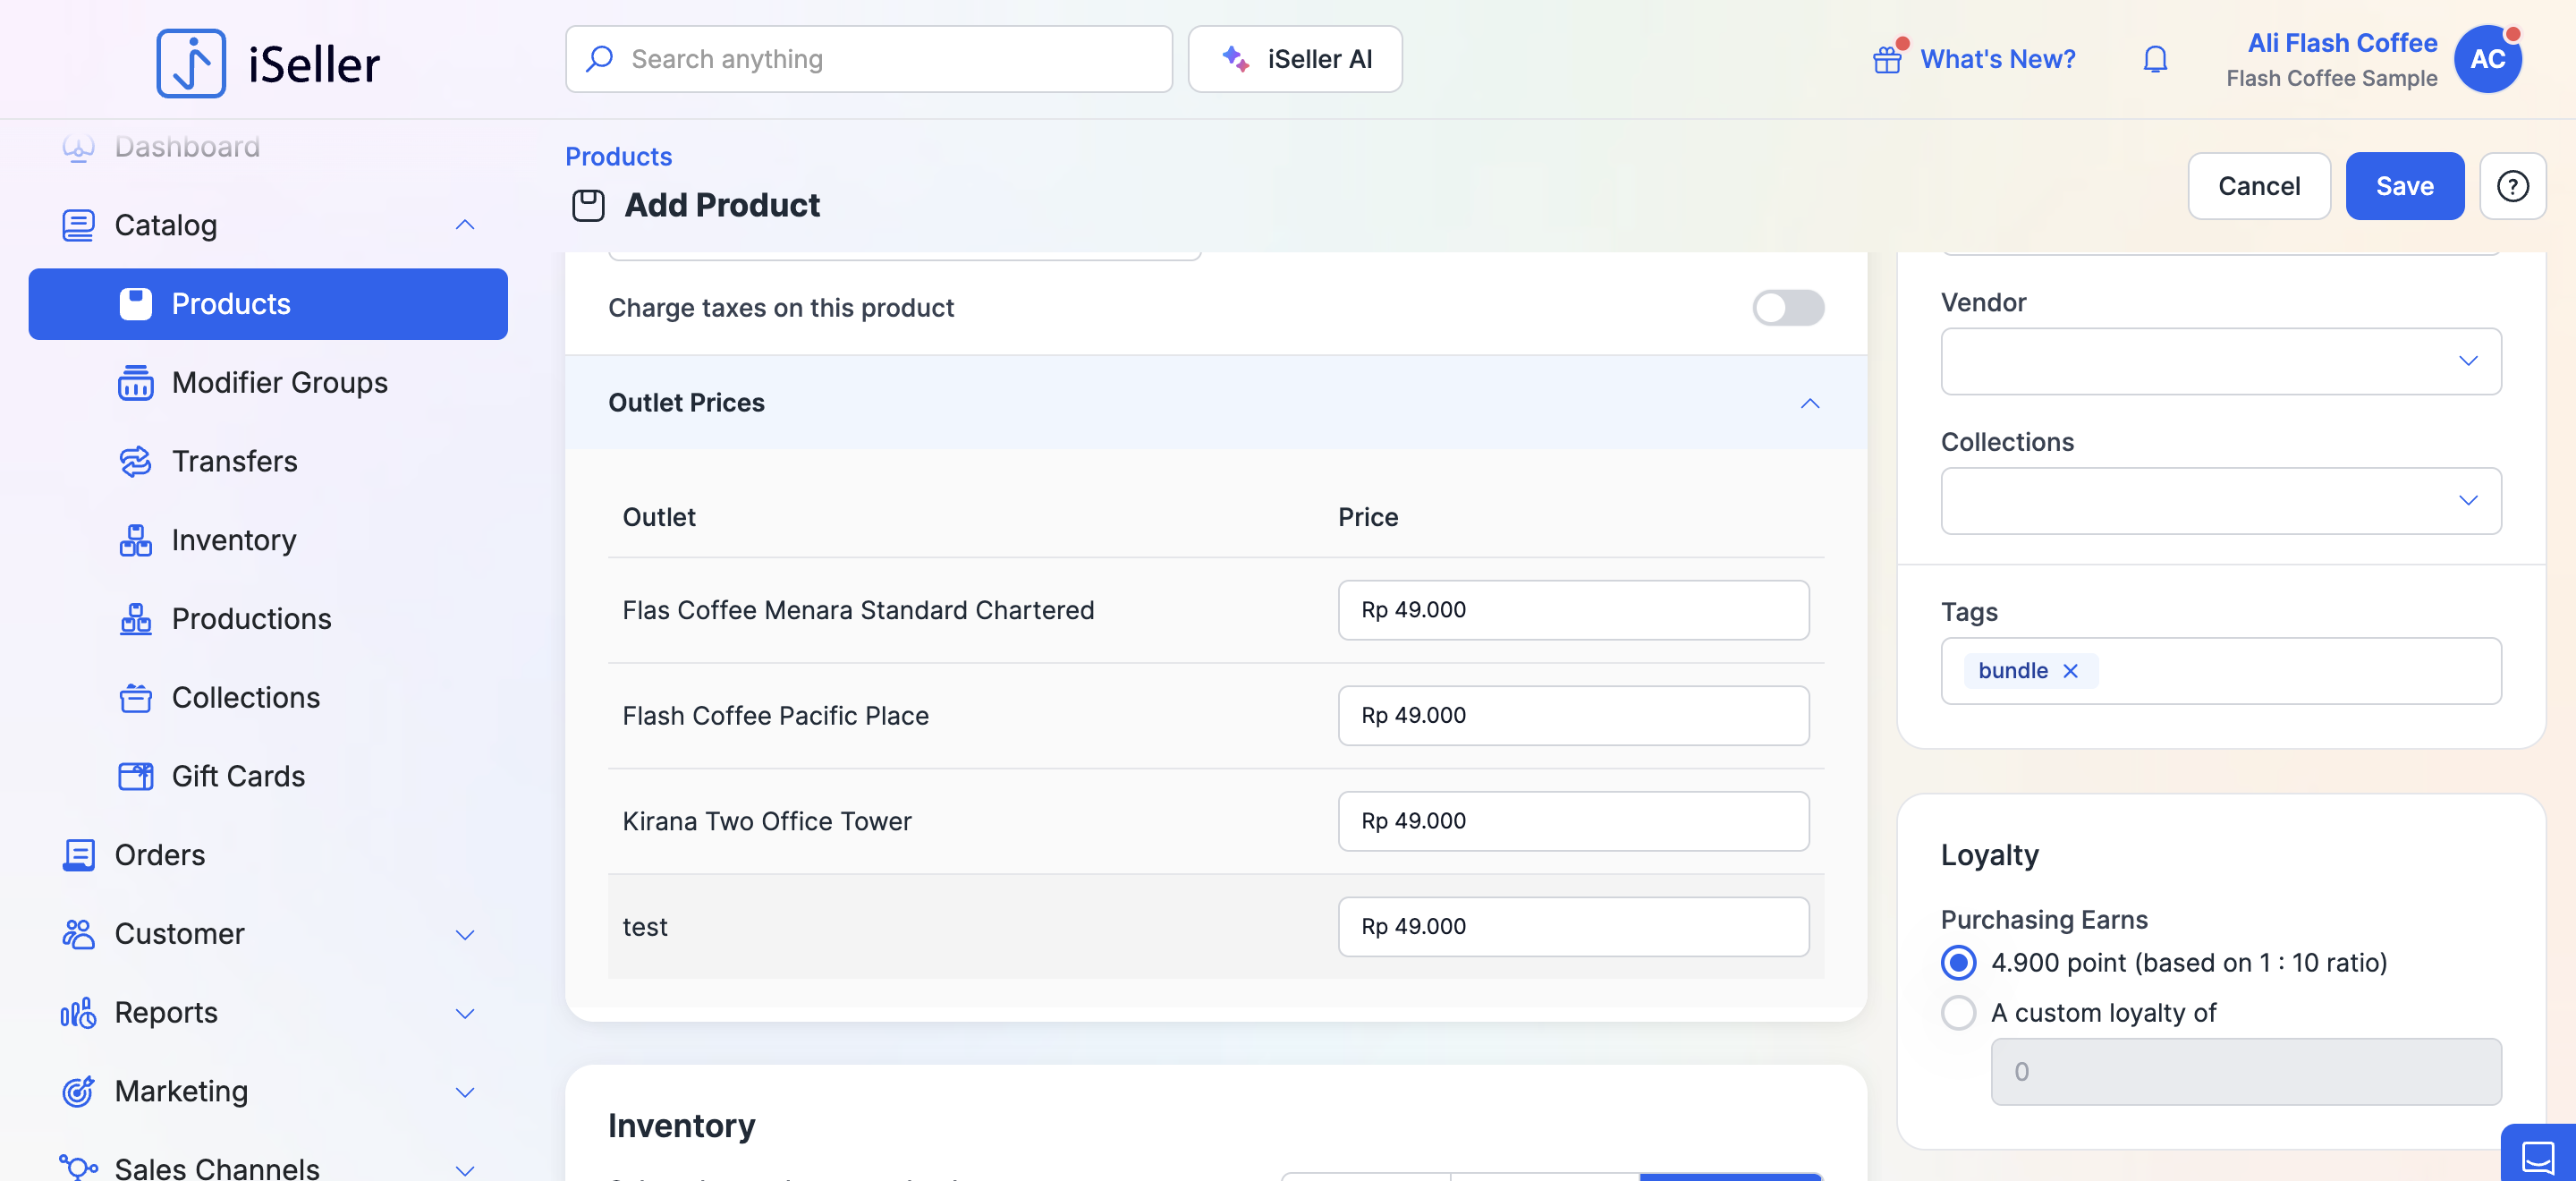The height and width of the screenshot is (1181, 2576).
Task: Expand the Reports menu
Action: [x=465, y=1013]
